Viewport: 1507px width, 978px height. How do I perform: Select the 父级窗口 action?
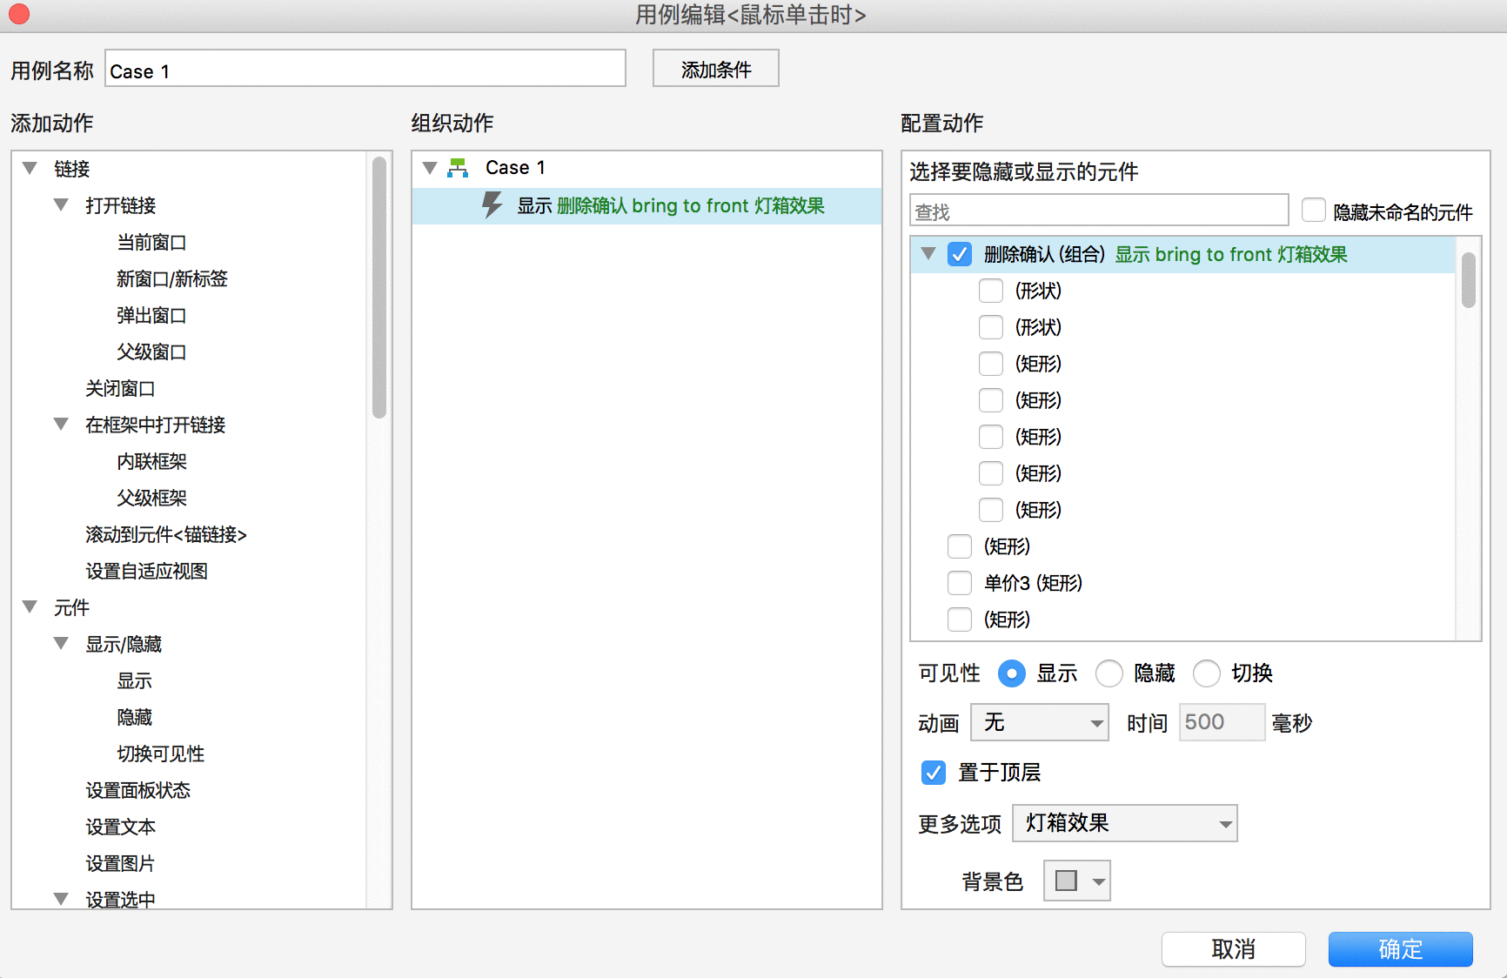click(151, 352)
